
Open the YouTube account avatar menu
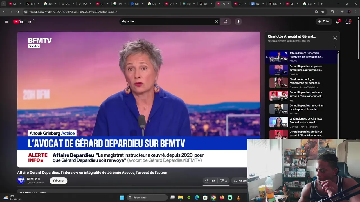coord(348,21)
